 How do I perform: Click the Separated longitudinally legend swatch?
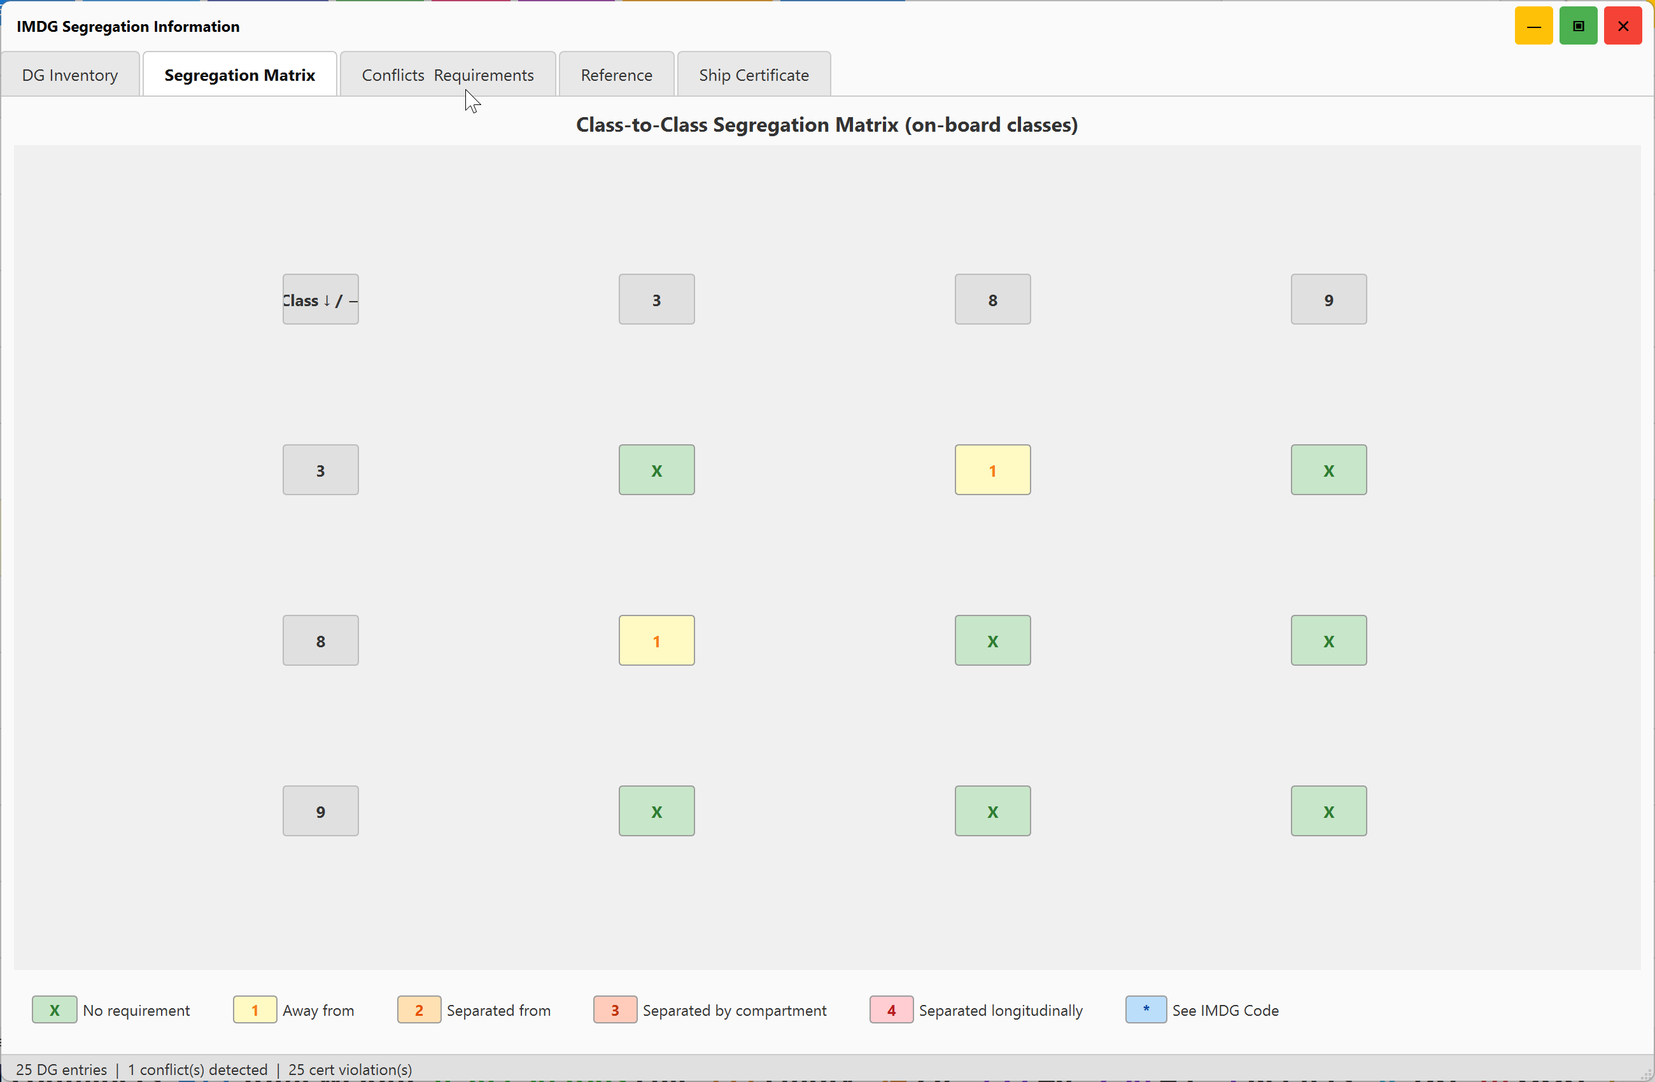(x=891, y=1009)
